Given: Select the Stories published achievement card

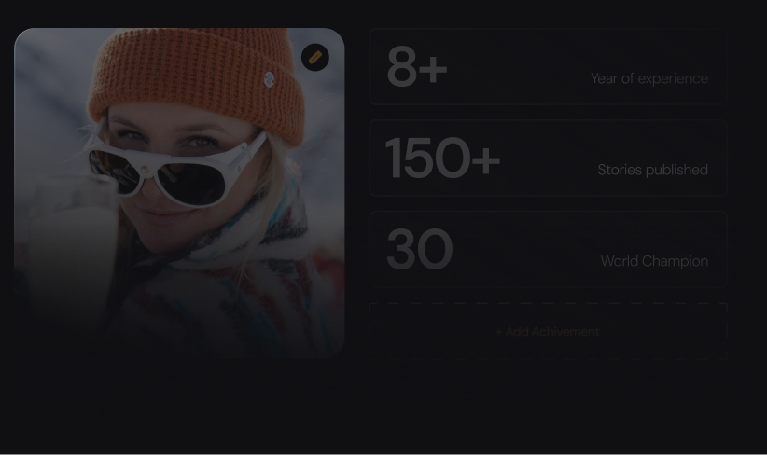Looking at the screenshot, I should (x=548, y=158).
